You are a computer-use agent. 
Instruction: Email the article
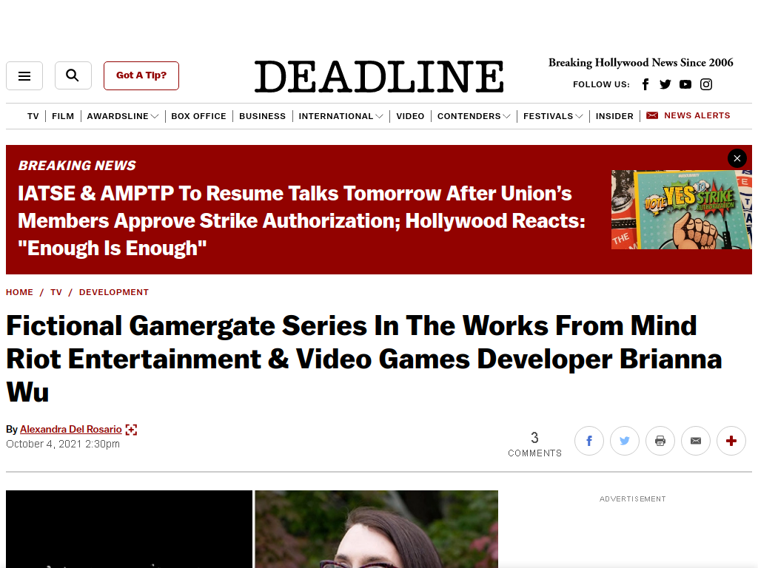click(x=696, y=441)
